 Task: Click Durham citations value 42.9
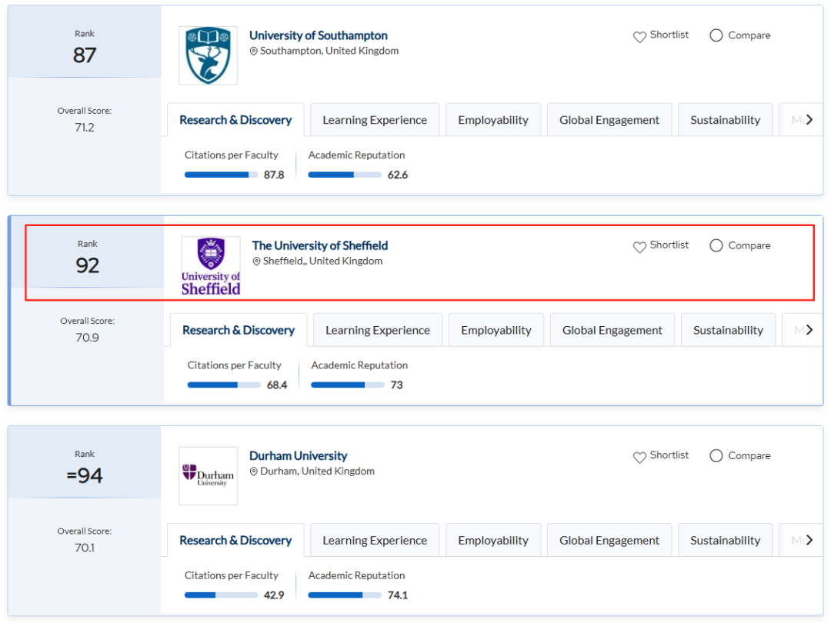[274, 595]
